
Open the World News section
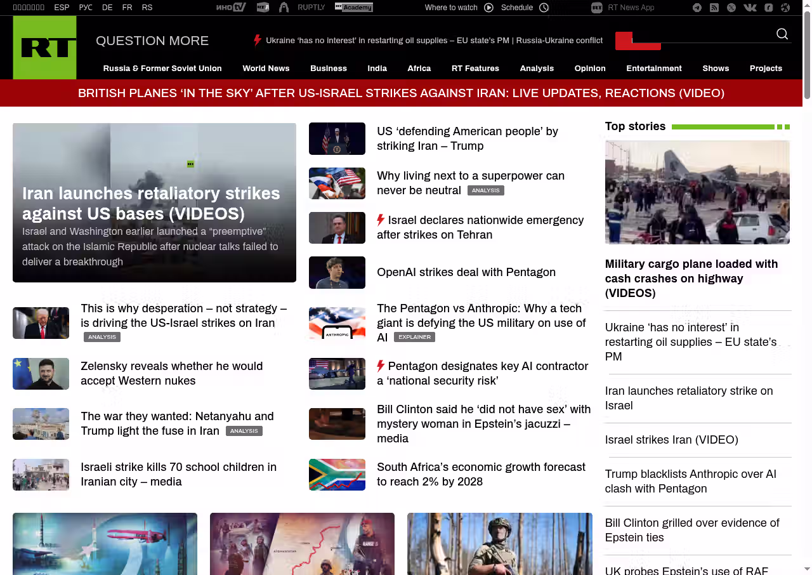[x=266, y=69]
